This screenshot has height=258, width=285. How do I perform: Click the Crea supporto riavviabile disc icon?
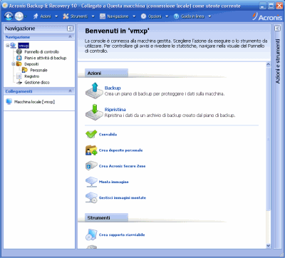pos(91,234)
